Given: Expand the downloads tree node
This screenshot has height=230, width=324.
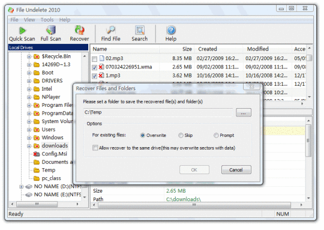Looking at the screenshot, I should click(x=29, y=147).
